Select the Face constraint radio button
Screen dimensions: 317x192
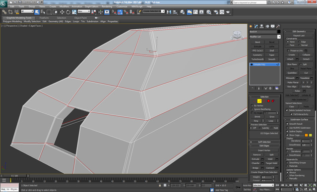pos(288,45)
